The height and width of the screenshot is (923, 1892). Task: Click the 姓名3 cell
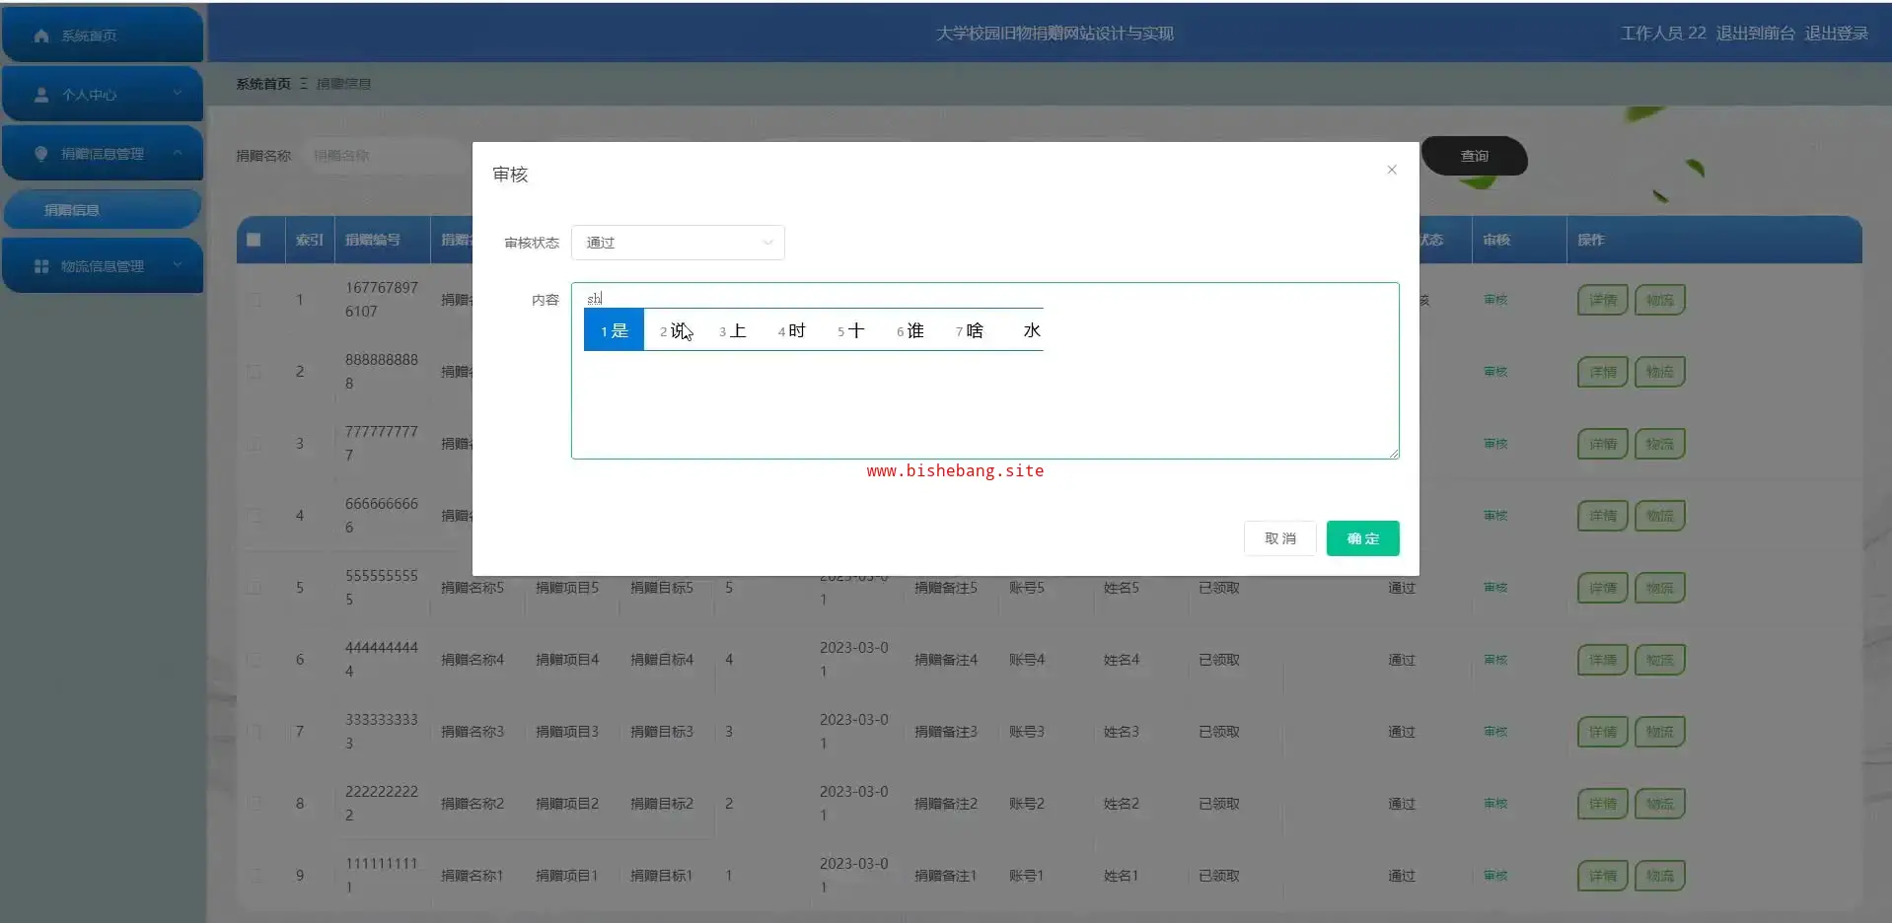point(1122,732)
